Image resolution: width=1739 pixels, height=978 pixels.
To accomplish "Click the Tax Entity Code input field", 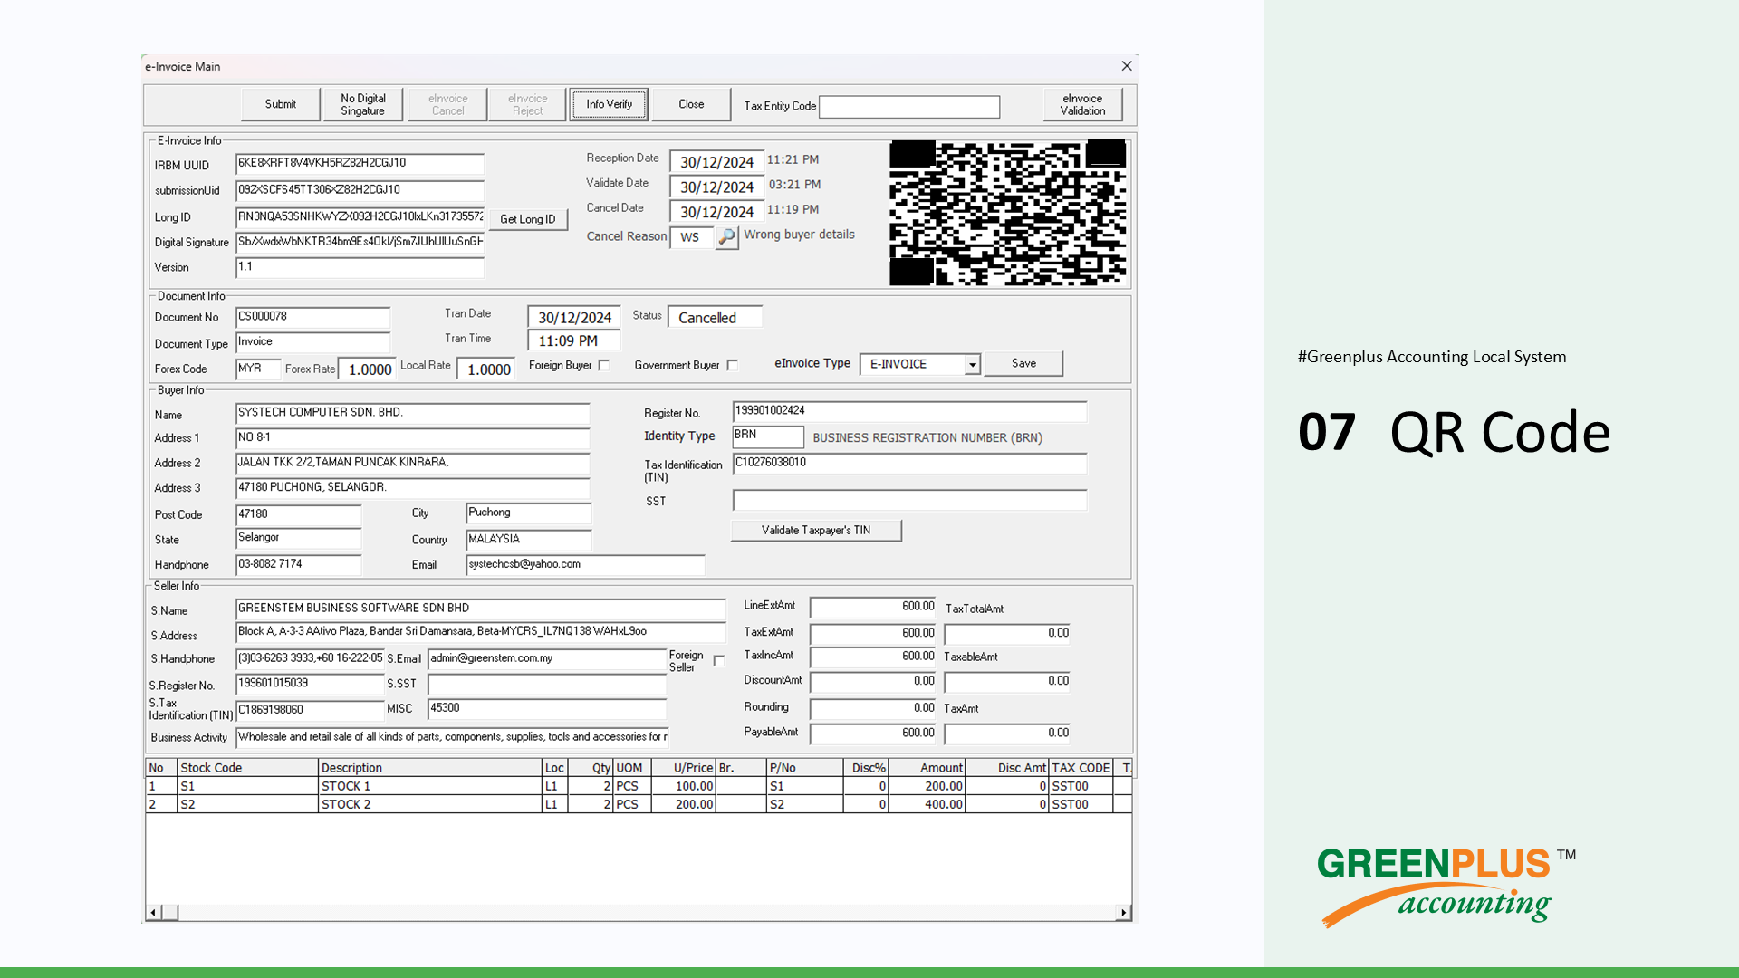I will point(909,106).
